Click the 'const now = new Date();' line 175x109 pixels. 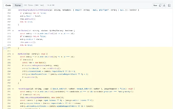[34, 62]
